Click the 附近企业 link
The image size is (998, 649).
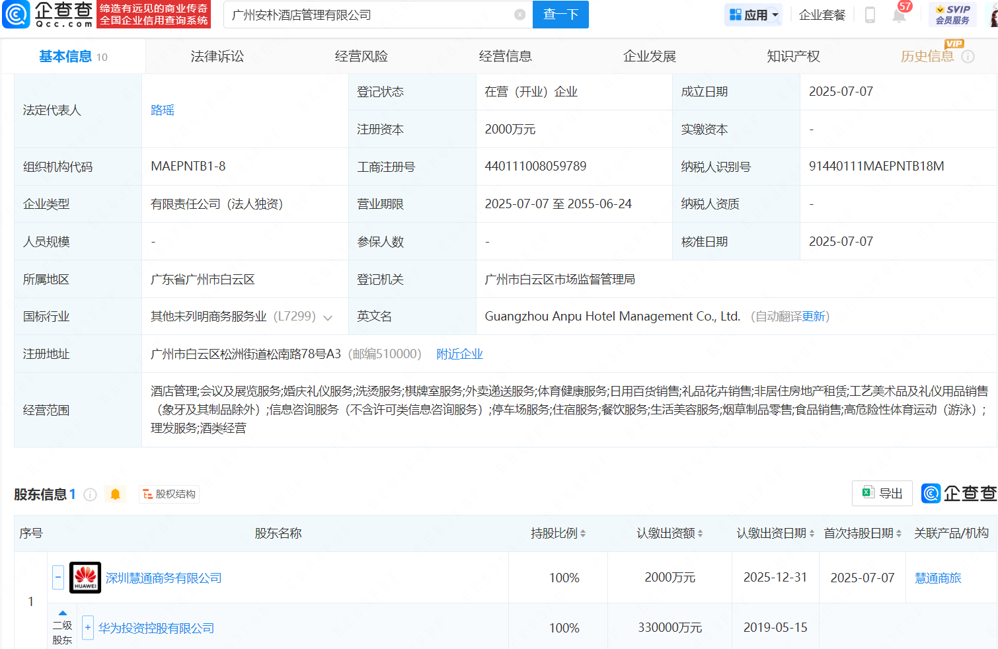coord(460,354)
